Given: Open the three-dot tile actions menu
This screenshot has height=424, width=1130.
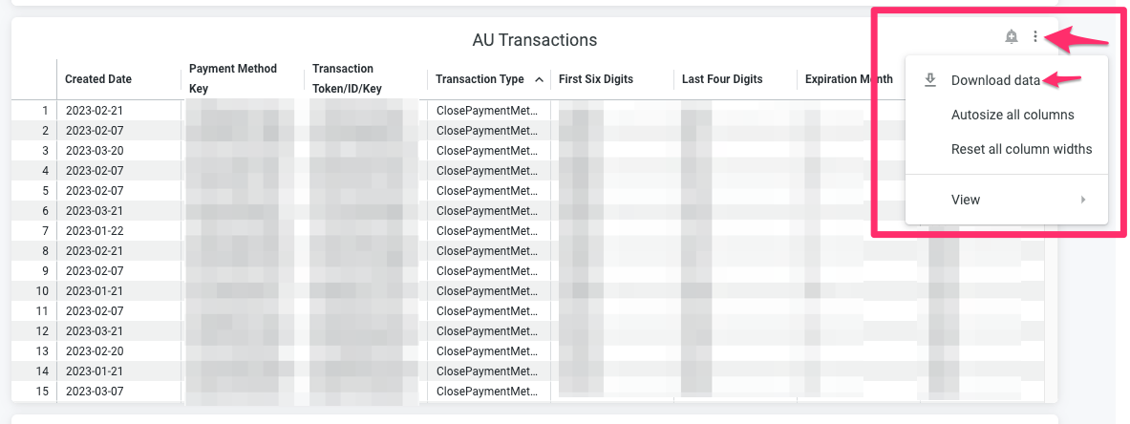Looking at the screenshot, I should click(1035, 37).
